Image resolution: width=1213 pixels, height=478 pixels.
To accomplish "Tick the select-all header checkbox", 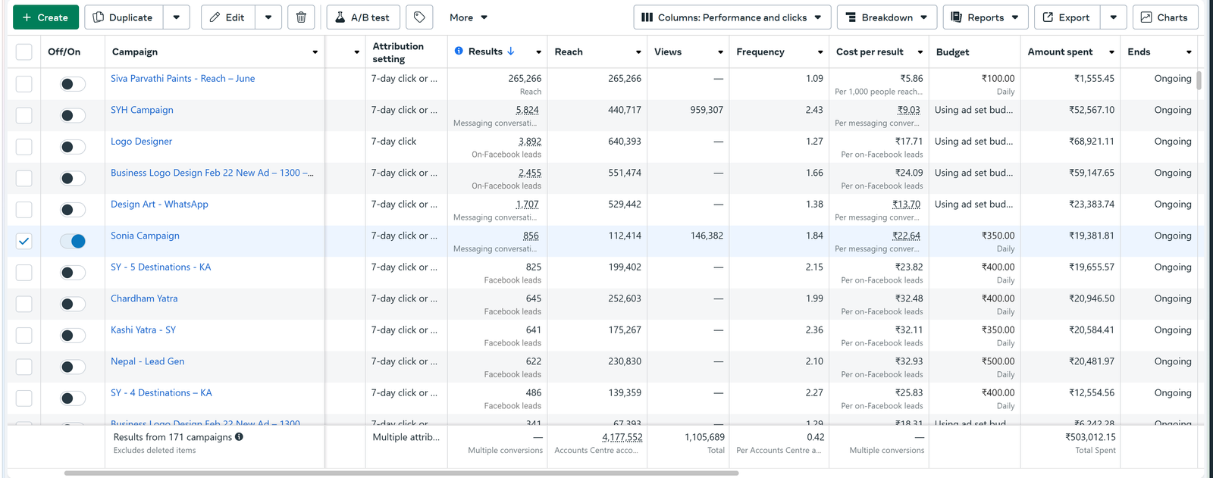I will [x=24, y=52].
